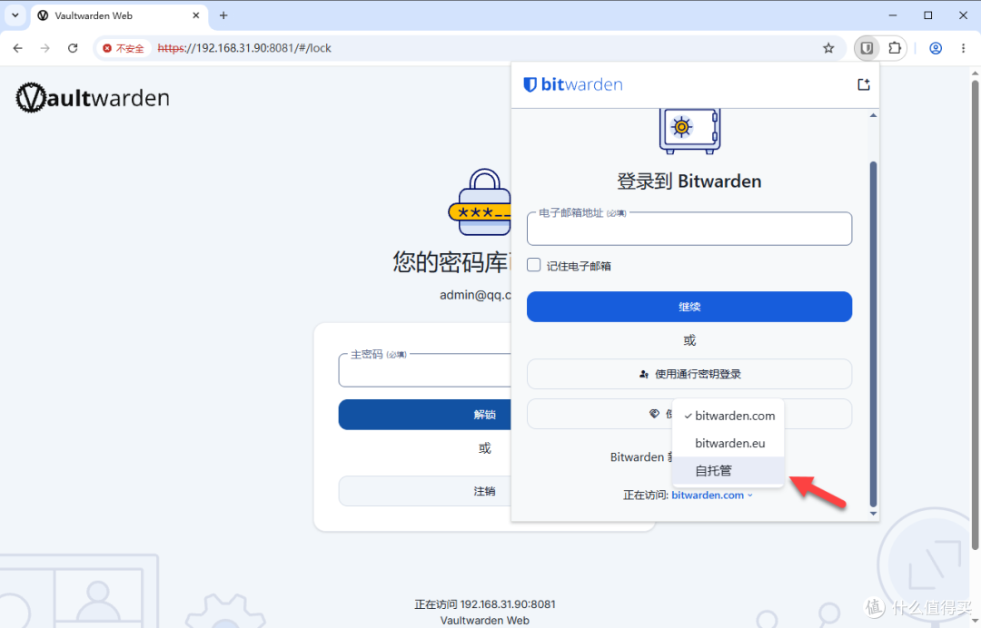Toggle the remember email checkbox
The image size is (981, 628).
pos(534,265)
